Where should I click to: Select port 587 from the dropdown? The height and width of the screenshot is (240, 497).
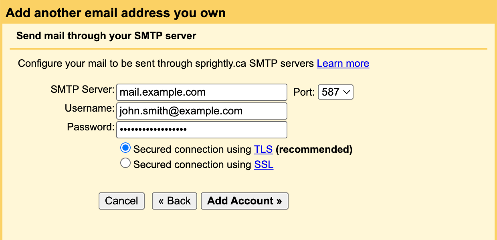[335, 92]
